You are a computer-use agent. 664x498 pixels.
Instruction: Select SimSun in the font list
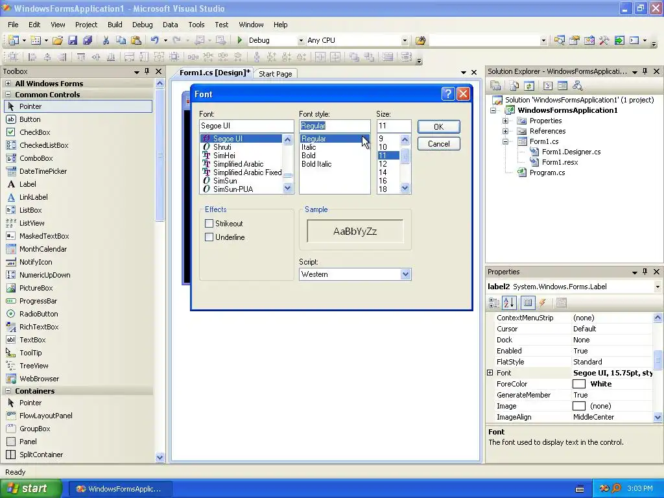coord(225,181)
